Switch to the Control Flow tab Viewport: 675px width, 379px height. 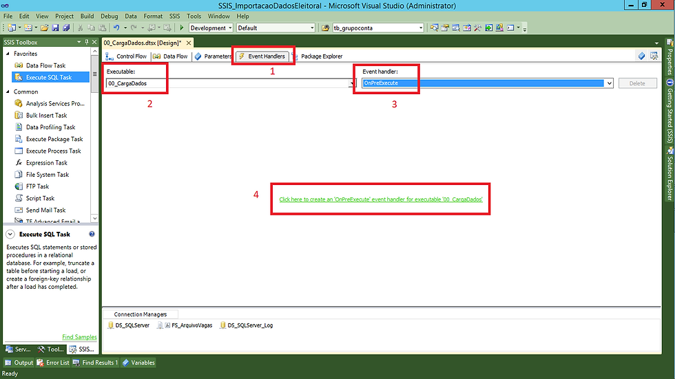click(x=127, y=56)
